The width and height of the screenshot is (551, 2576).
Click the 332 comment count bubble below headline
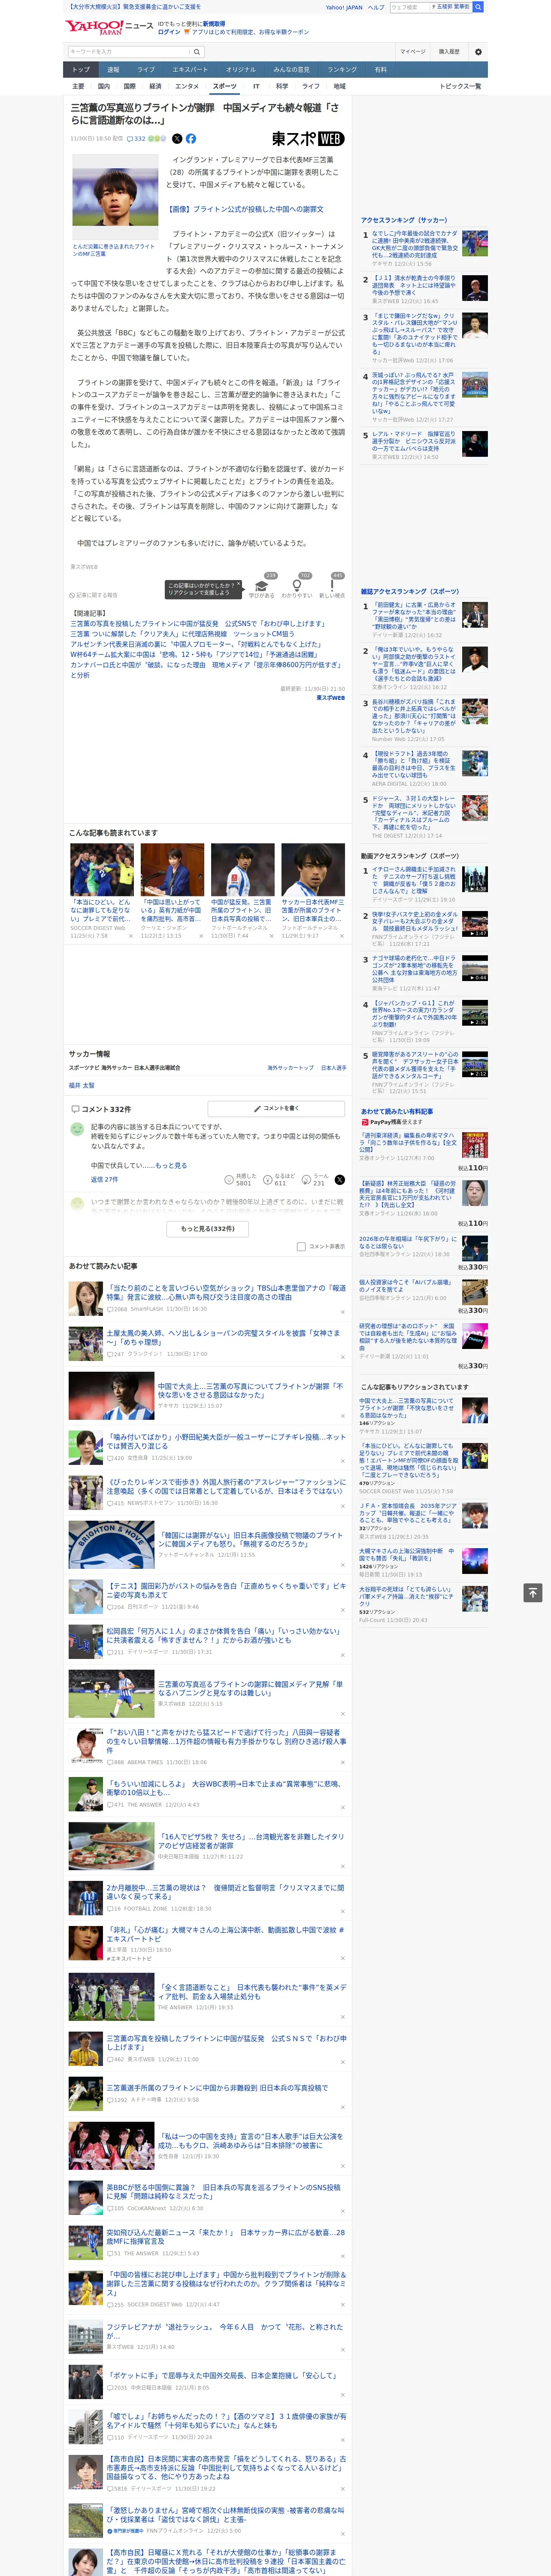point(136,139)
